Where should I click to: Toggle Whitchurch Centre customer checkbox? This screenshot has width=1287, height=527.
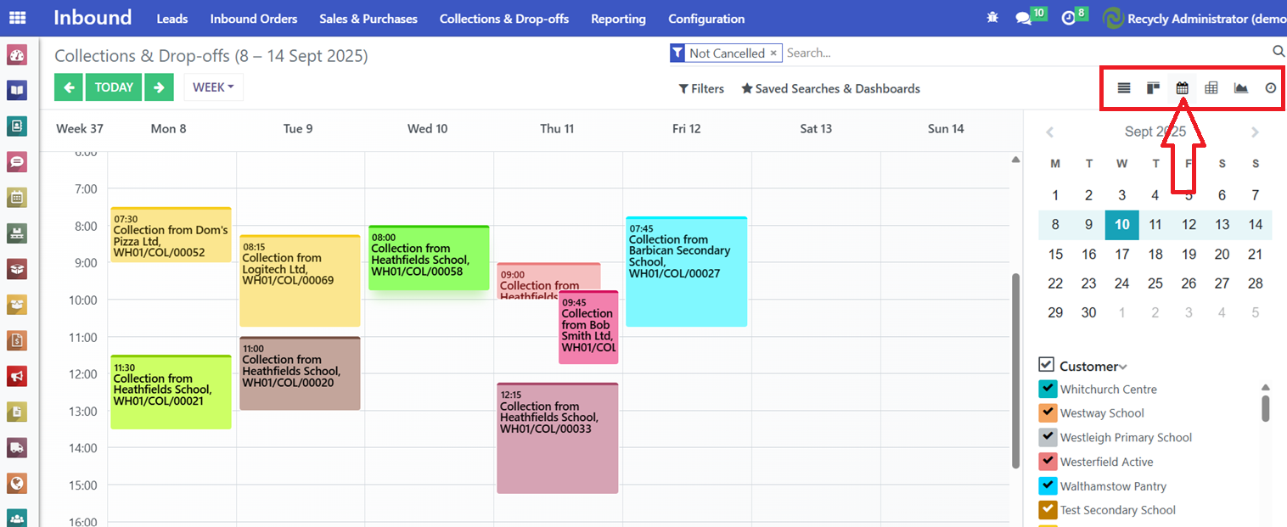click(1048, 389)
